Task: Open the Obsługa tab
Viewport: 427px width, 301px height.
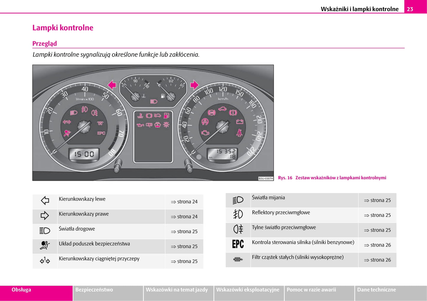Action: [x=21, y=290]
